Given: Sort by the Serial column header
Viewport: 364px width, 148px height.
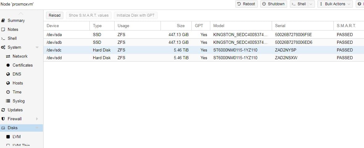Looking at the screenshot, I should click(303, 26).
